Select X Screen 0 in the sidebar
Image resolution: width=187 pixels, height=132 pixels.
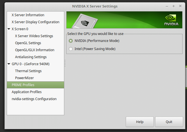pyautogui.click(x=20, y=29)
